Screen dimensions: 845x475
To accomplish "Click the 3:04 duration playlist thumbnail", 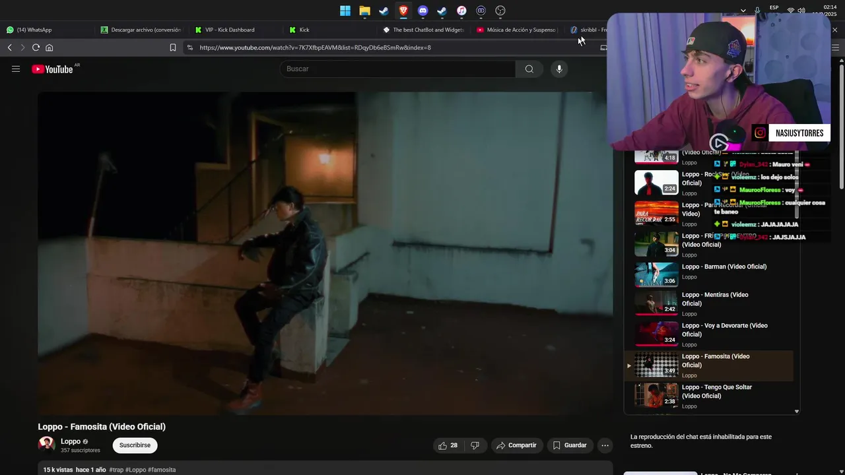I will [656, 244].
